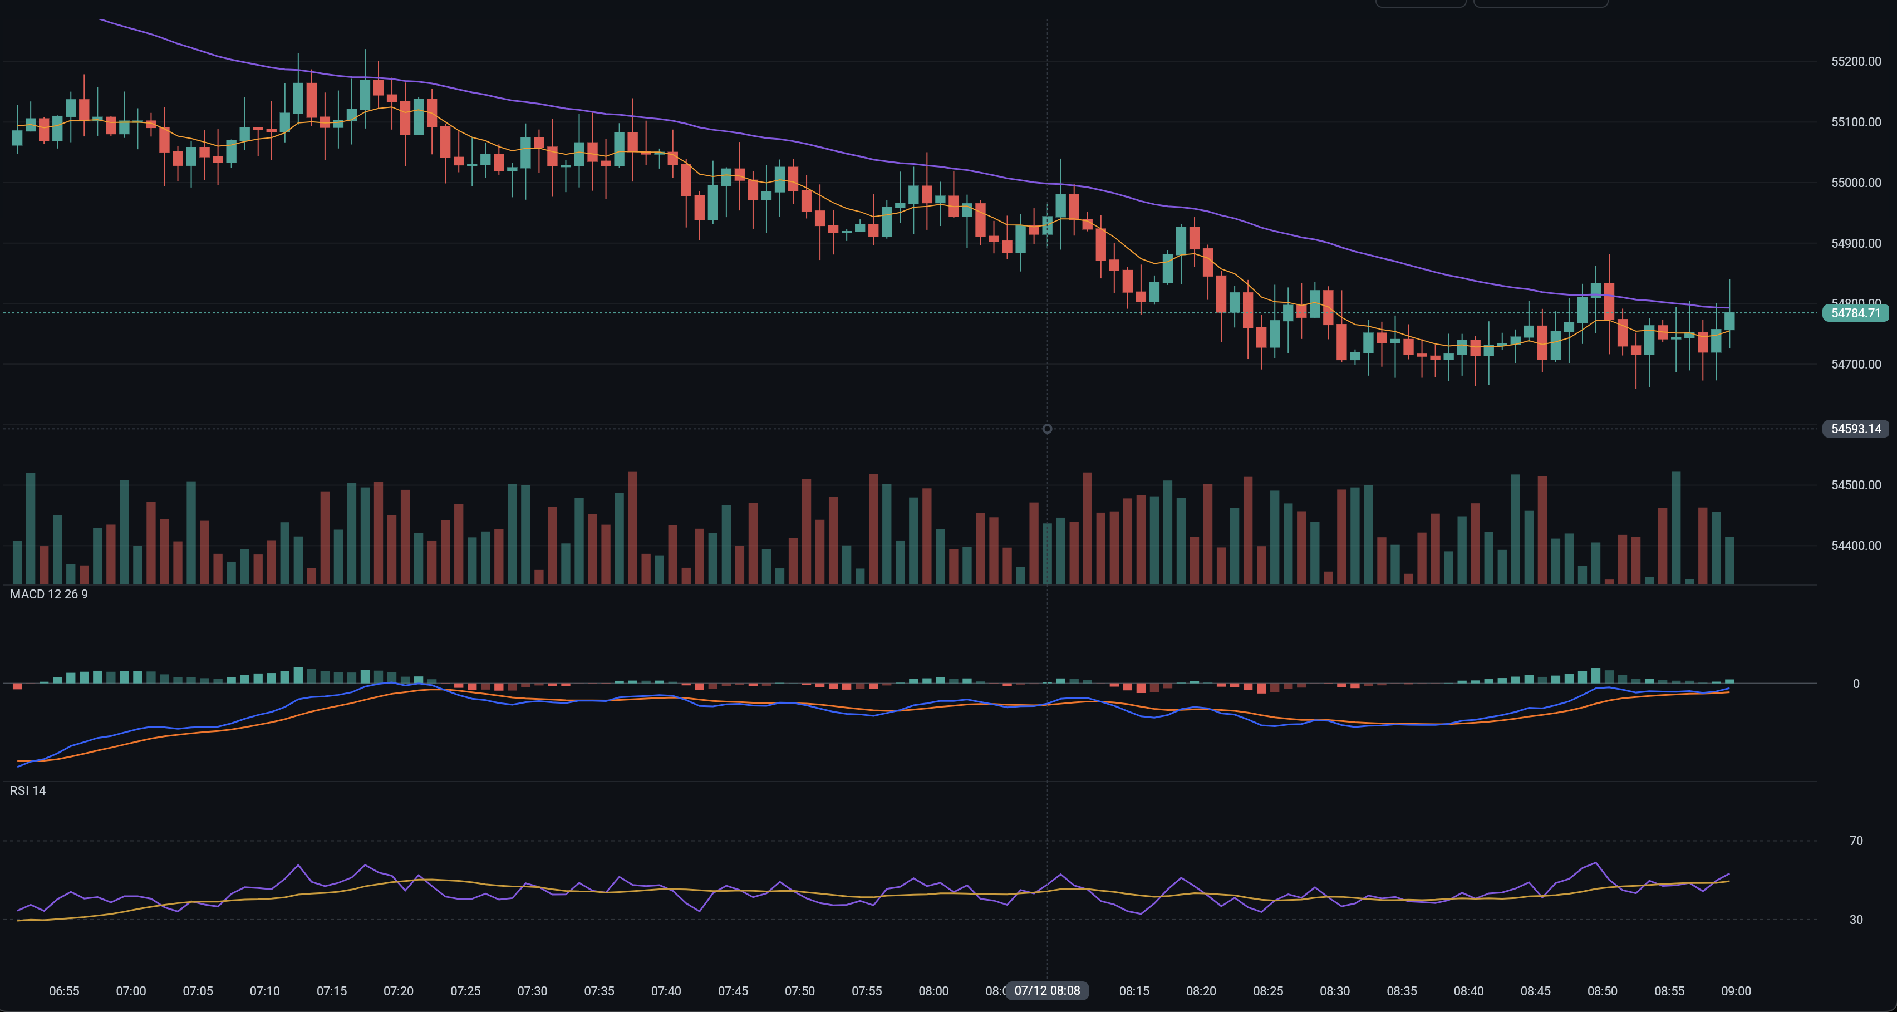
Task: Click the 07:50 time axis label
Action: 800,991
